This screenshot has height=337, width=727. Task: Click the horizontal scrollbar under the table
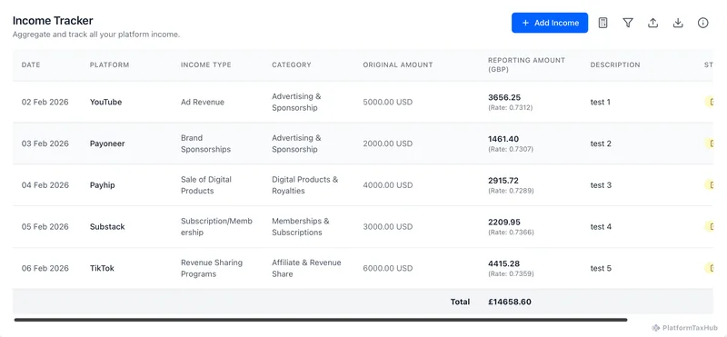[321, 320]
